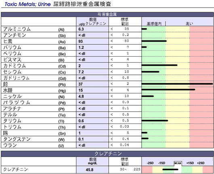The height and width of the screenshot is (174, 214).
Task: Click the 有害重金属 section header bar
Action: (107, 15)
